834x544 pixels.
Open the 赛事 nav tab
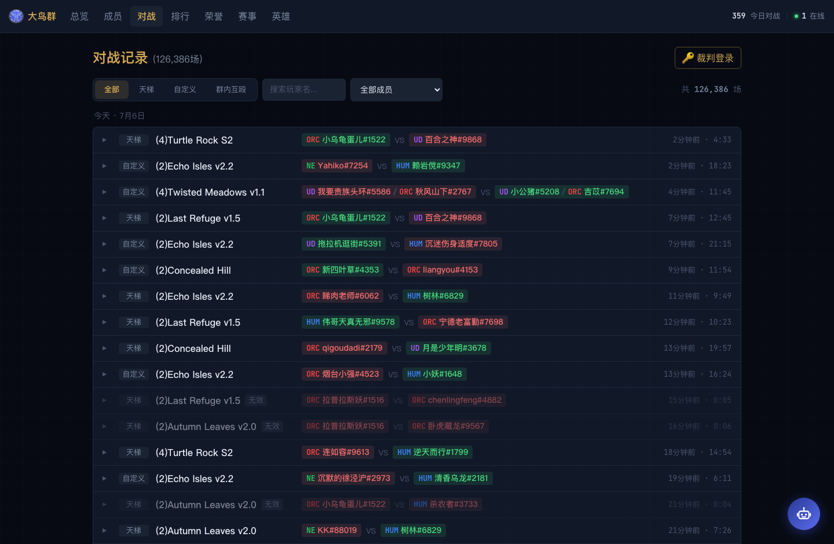pos(247,16)
